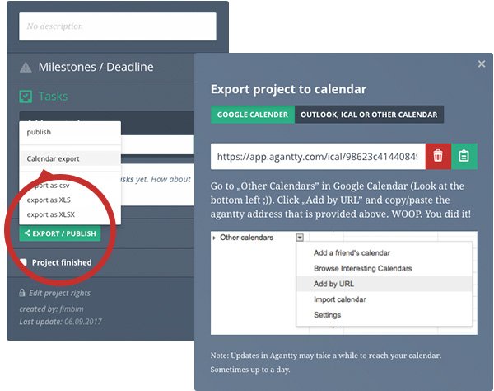
Task: Switch to the Google Calender tab
Action: pos(253,115)
